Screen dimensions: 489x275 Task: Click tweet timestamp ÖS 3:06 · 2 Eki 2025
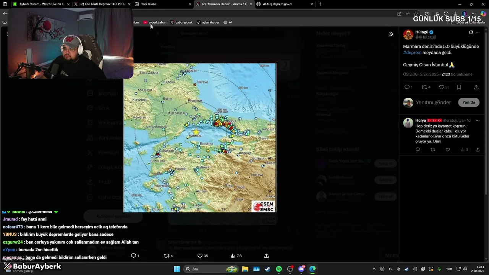coord(420,74)
